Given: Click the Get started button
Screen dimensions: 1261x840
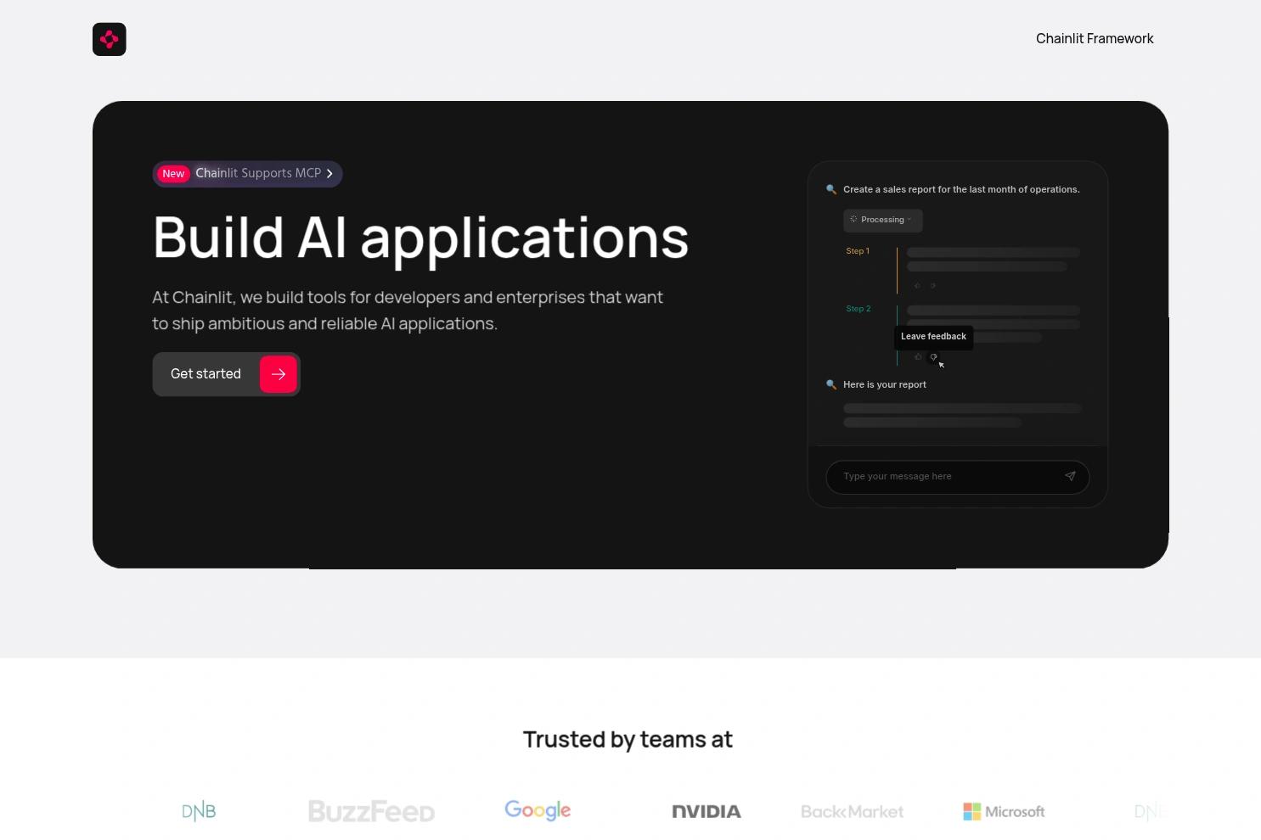Looking at the screenshot, I should pos(226,374).
